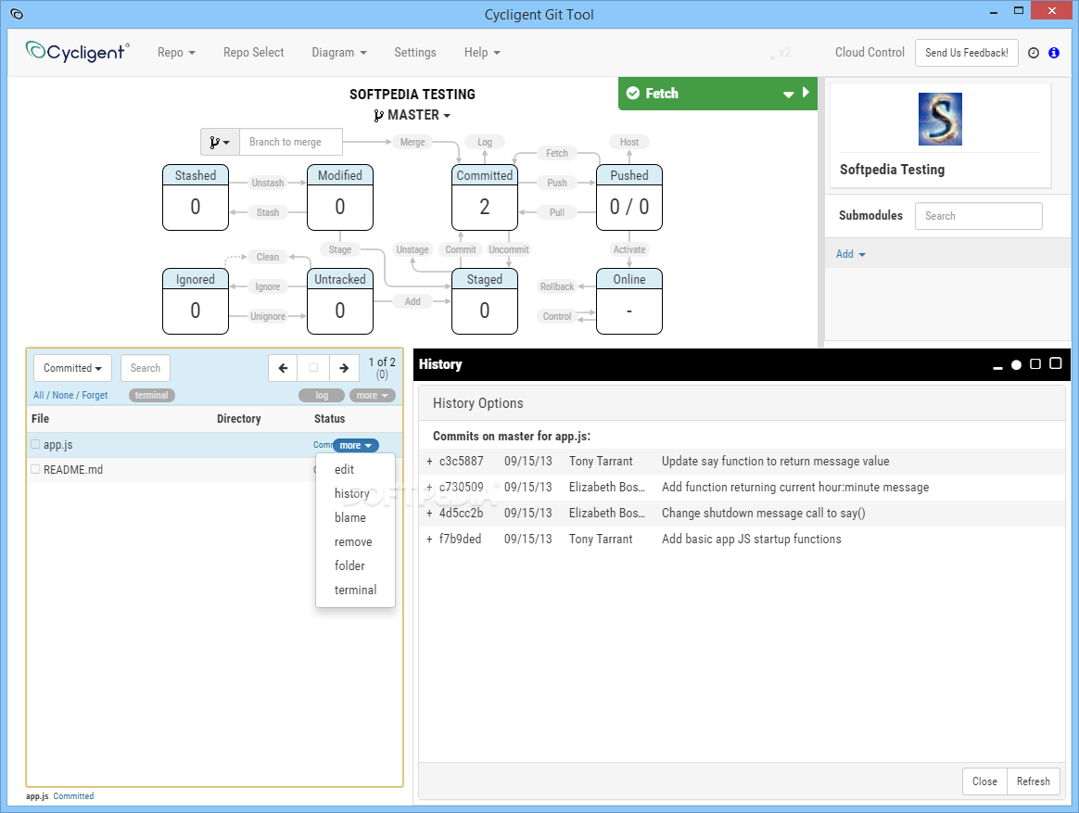This screenshot has height=813, width=1079.
Task: Select the Staged state box
Action: coord(485,301)
